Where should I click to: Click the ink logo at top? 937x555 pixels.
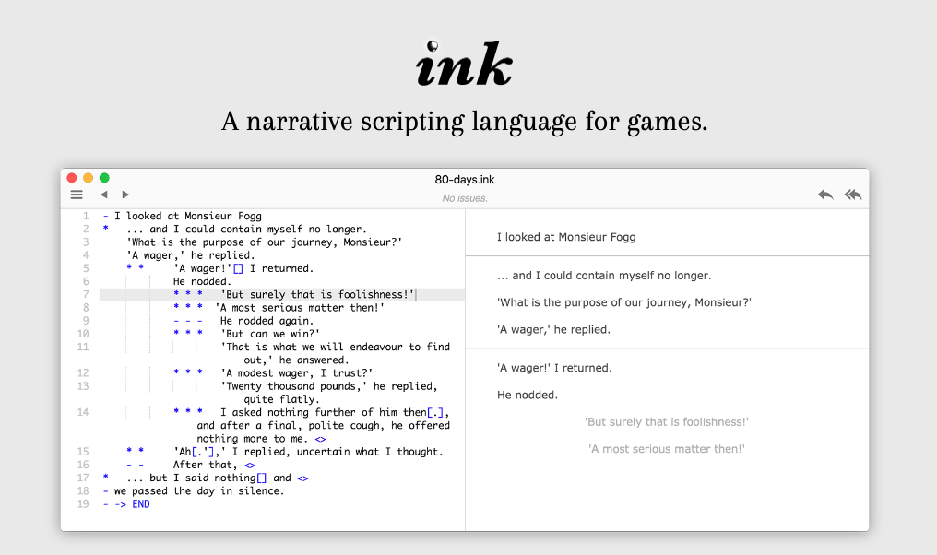point(464,65)
